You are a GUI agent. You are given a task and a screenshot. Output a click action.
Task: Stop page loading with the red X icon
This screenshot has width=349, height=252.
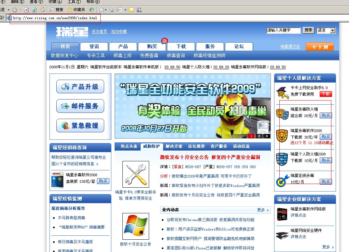(26, 10)
